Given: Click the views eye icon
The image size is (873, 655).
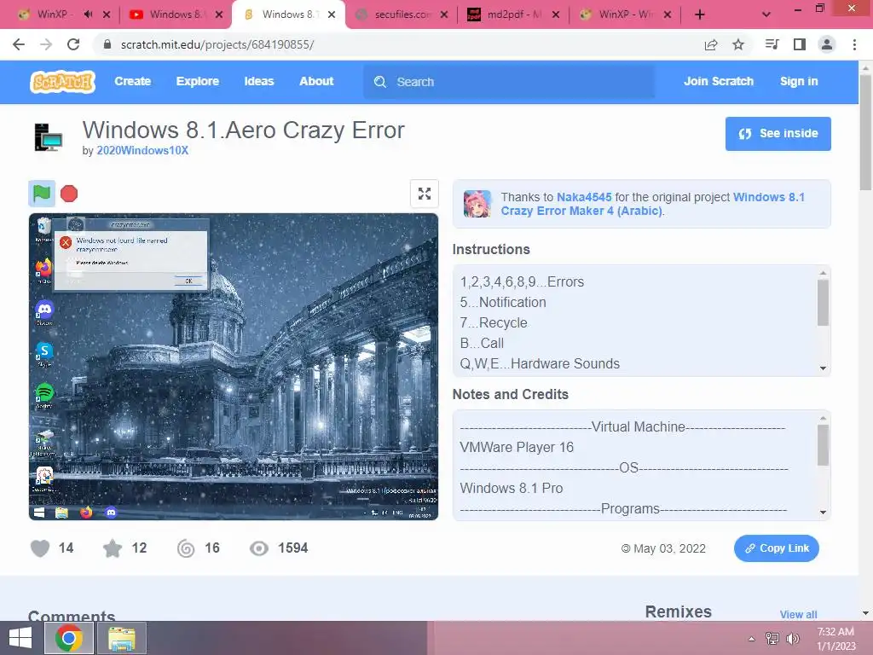Looking at the screenshot, I should point(259,548).
